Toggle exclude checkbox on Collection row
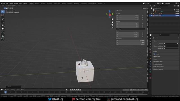Image resolution: width=180 pixels, height=101 pixels. click(x=174, y=10)
